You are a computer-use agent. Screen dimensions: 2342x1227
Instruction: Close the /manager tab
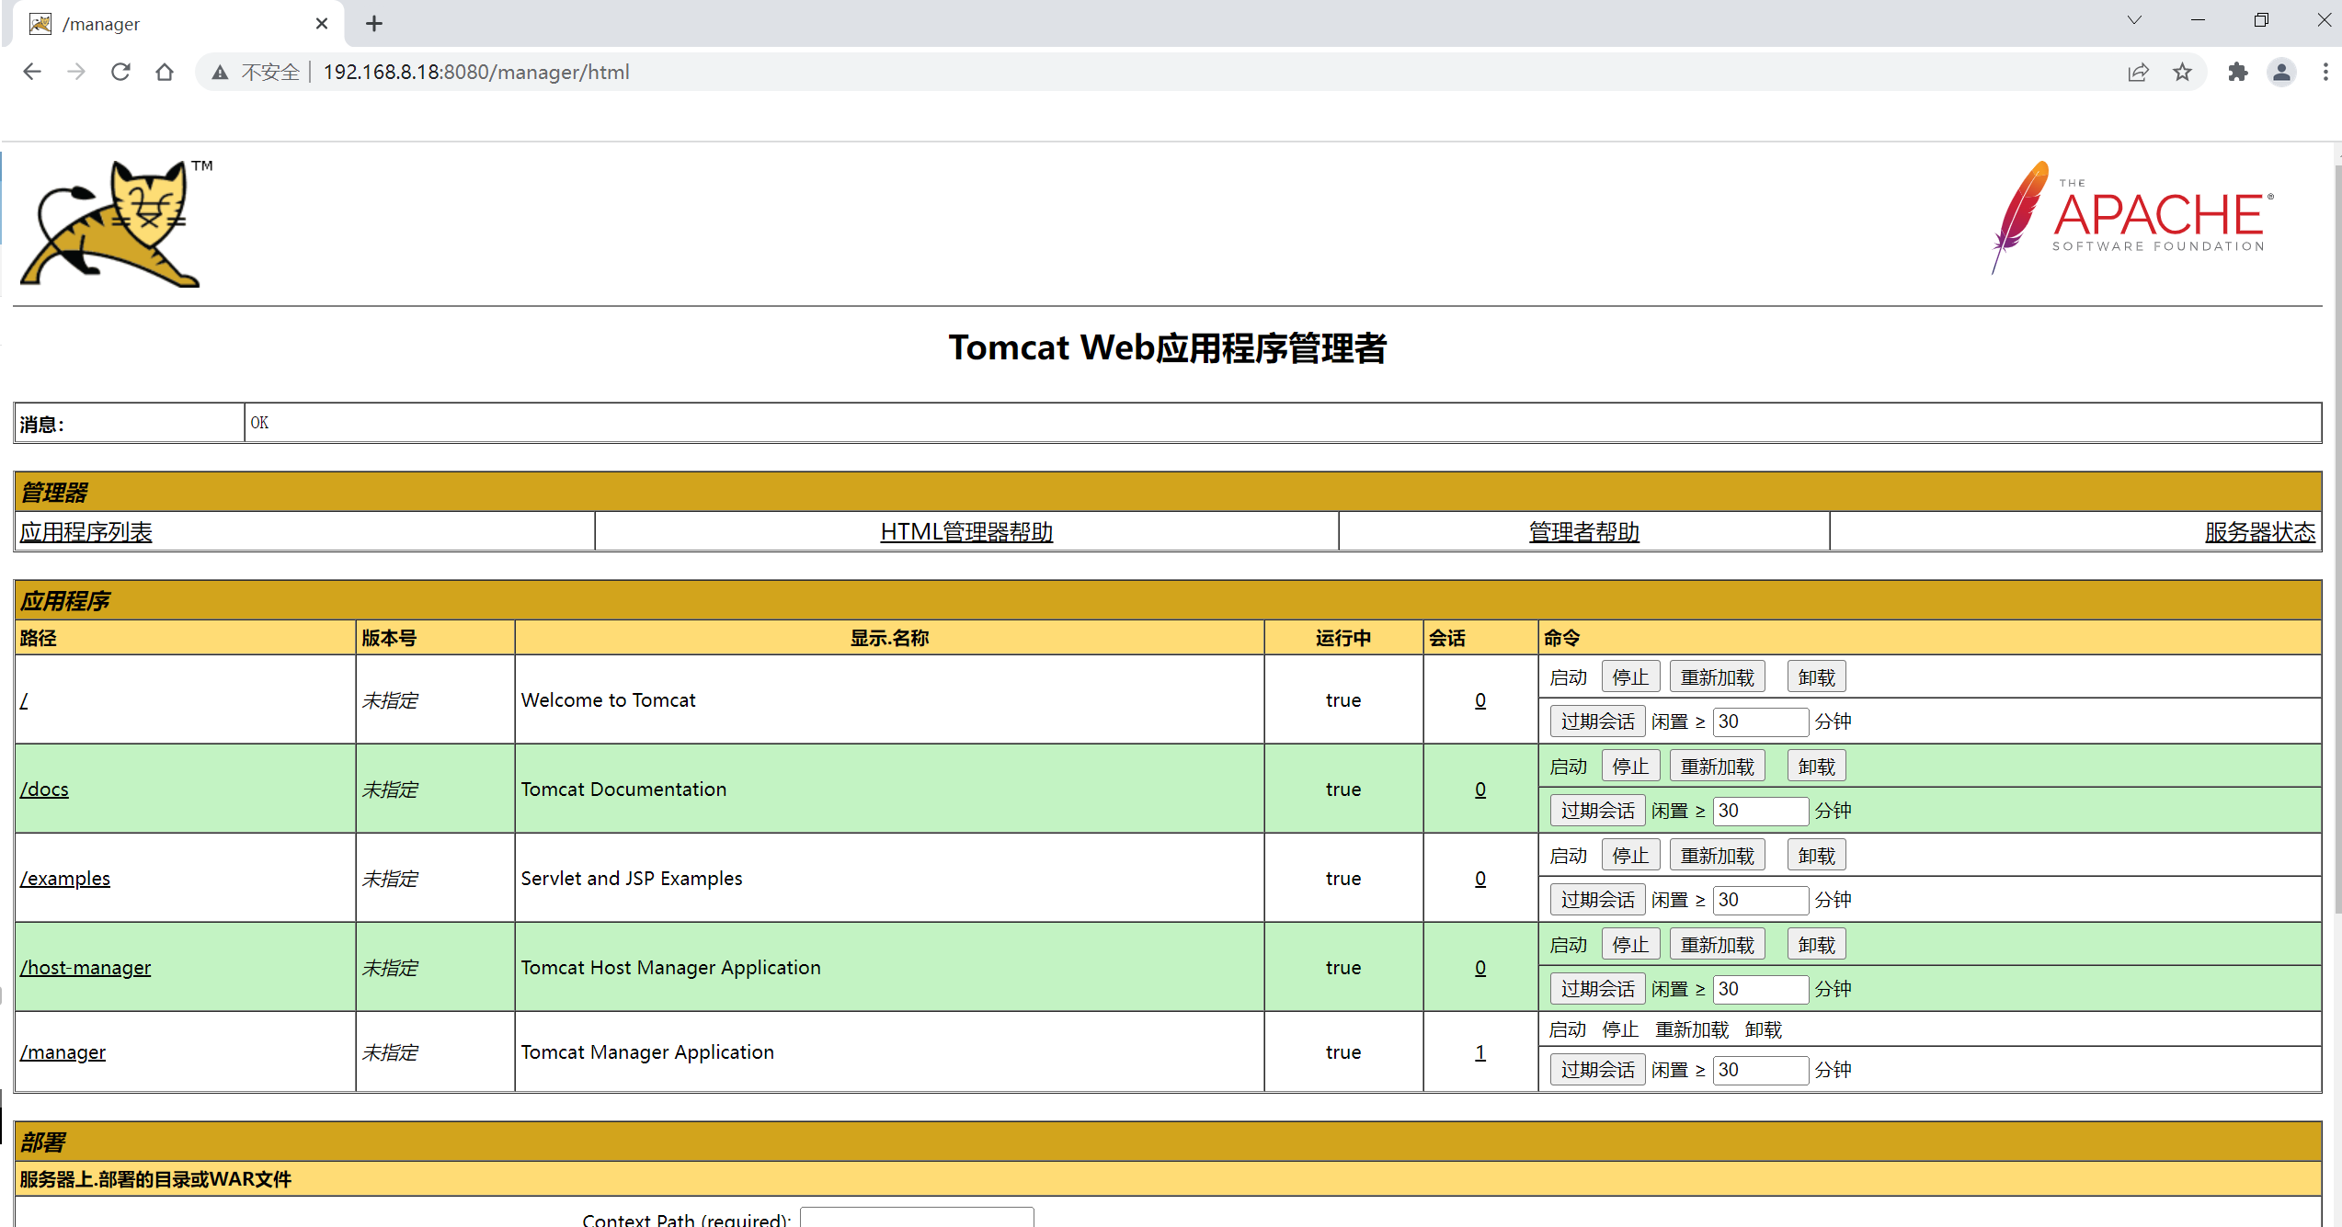pyautogui.click(x=322, y=24)
